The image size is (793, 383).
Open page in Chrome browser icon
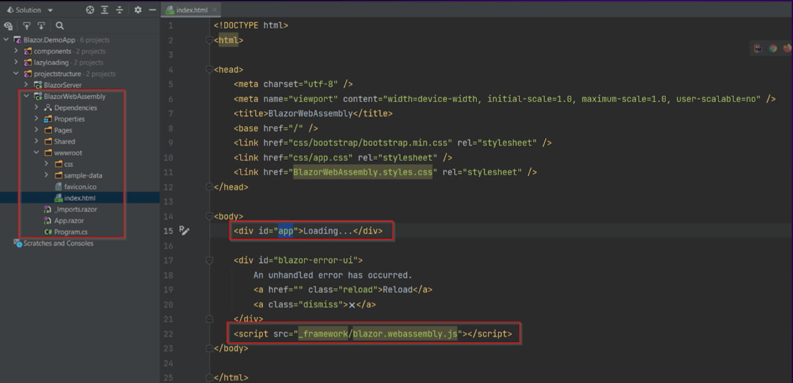(772, 48)
